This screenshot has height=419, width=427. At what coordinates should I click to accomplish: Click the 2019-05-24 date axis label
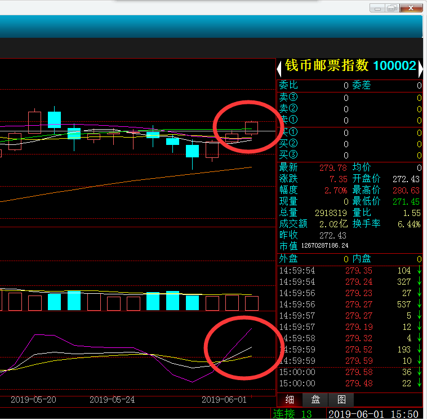(x=112, y=399)
